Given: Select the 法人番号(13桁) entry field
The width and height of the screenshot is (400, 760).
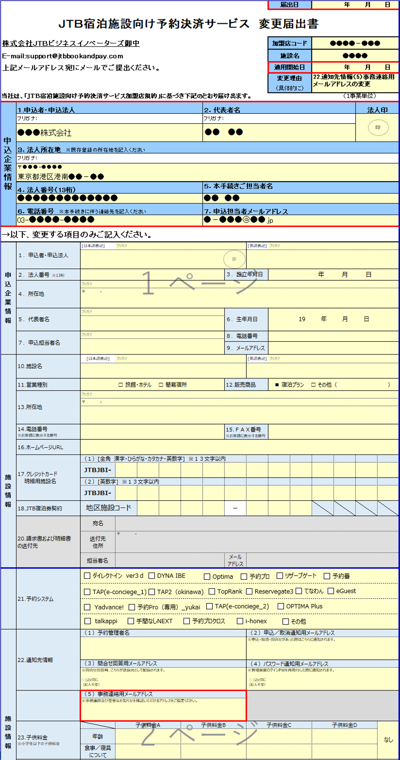Looking at the screenshot, I should tap(110, 198).
